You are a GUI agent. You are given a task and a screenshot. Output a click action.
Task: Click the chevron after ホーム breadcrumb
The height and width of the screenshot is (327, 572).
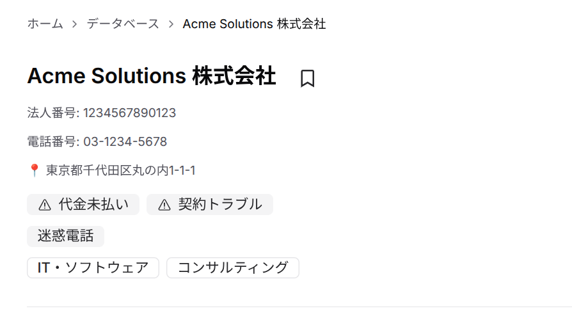75,24
